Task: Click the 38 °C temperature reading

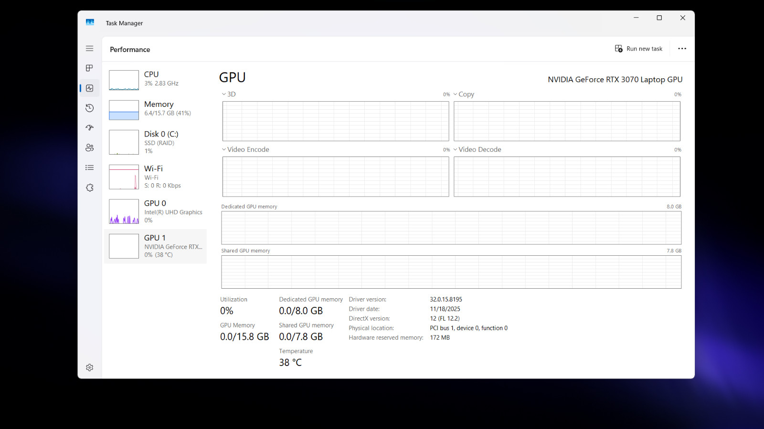Action: point(290,363)
